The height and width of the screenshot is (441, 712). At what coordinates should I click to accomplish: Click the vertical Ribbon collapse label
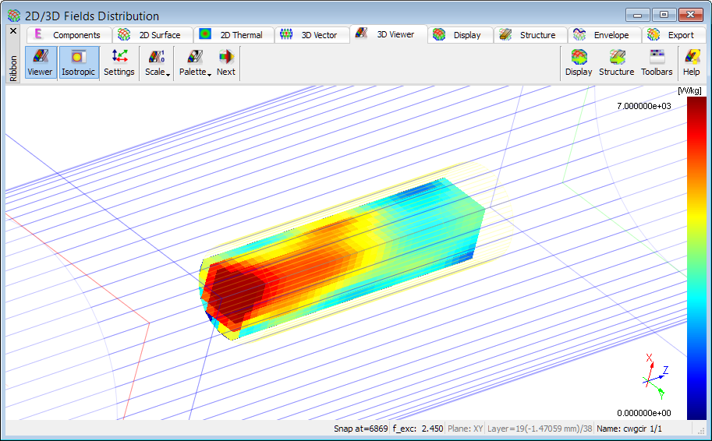pos(13,68)
